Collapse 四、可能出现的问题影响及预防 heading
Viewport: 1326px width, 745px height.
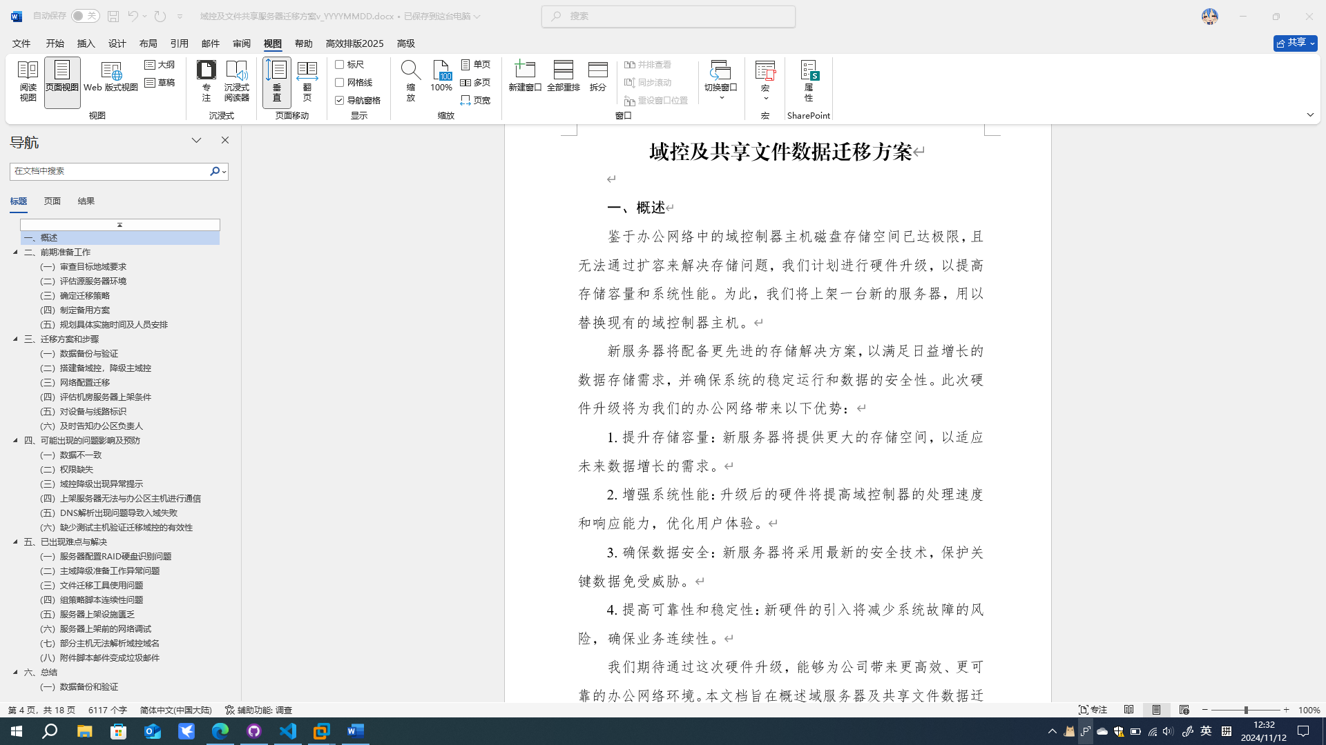tap(15, 440)
